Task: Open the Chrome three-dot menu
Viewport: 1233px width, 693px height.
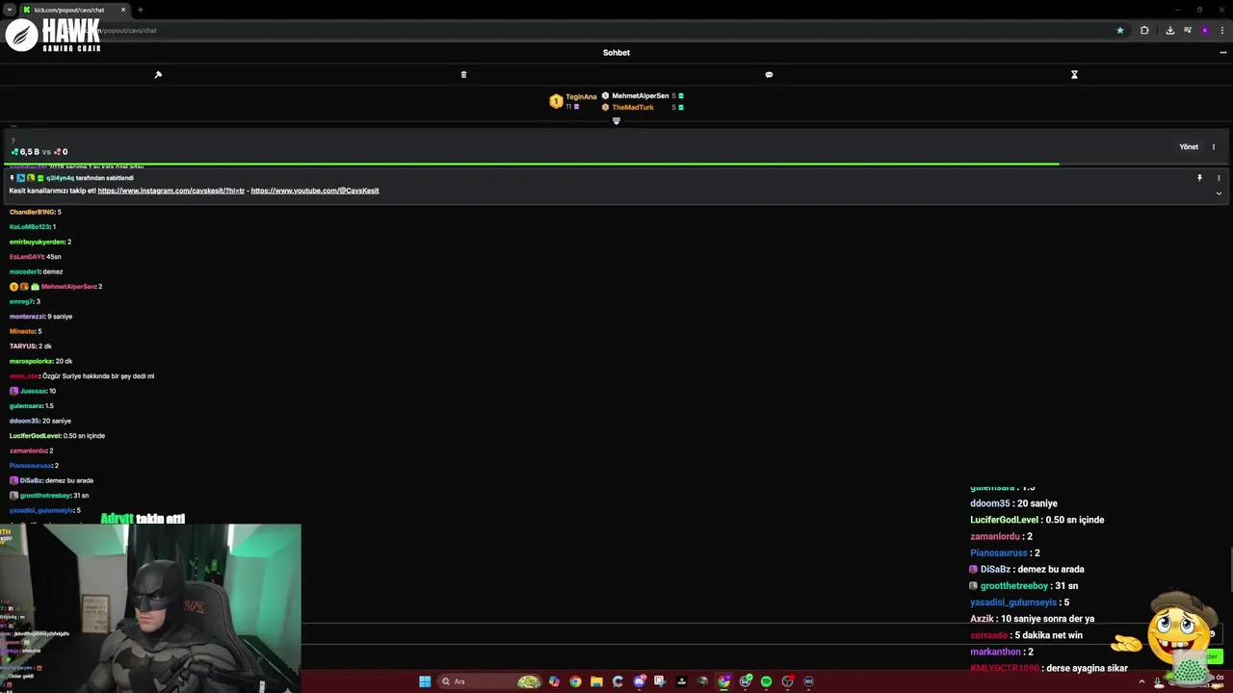Action: pos(1221,30)
